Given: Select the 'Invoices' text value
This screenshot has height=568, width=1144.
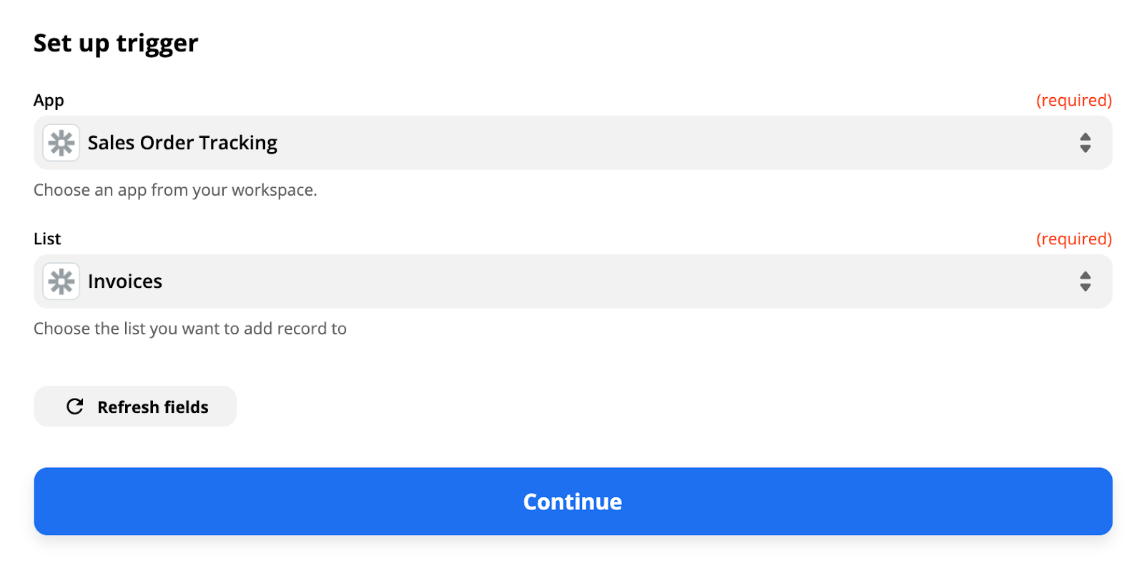Looking at the screenshot, I should [125, 281].
